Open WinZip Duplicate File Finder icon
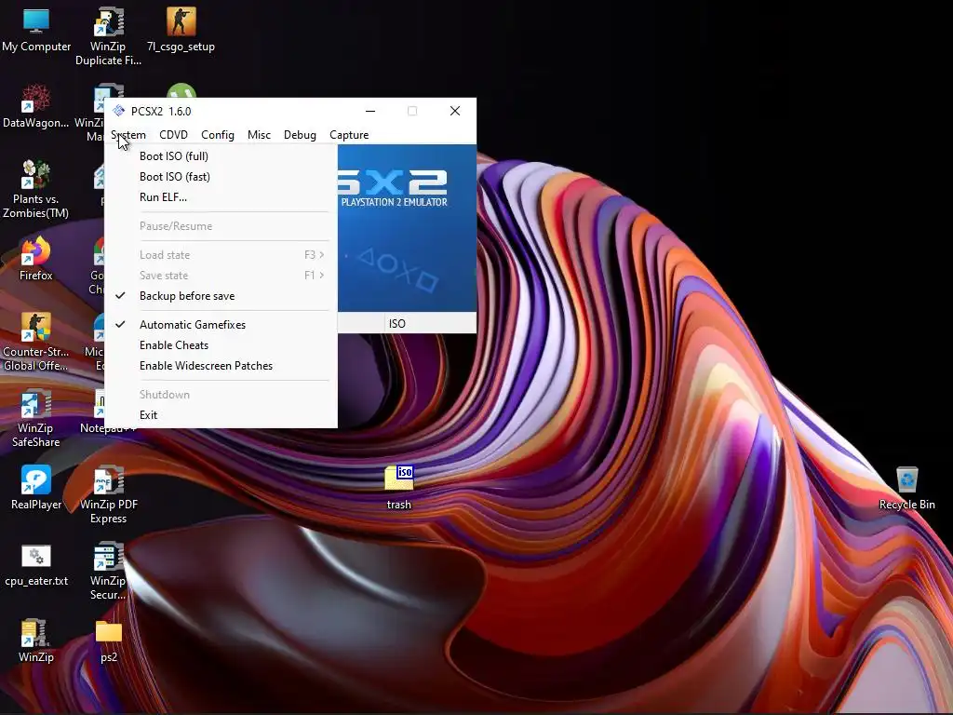Viewport: 953px width, 715px height. [x=108, y=35]
